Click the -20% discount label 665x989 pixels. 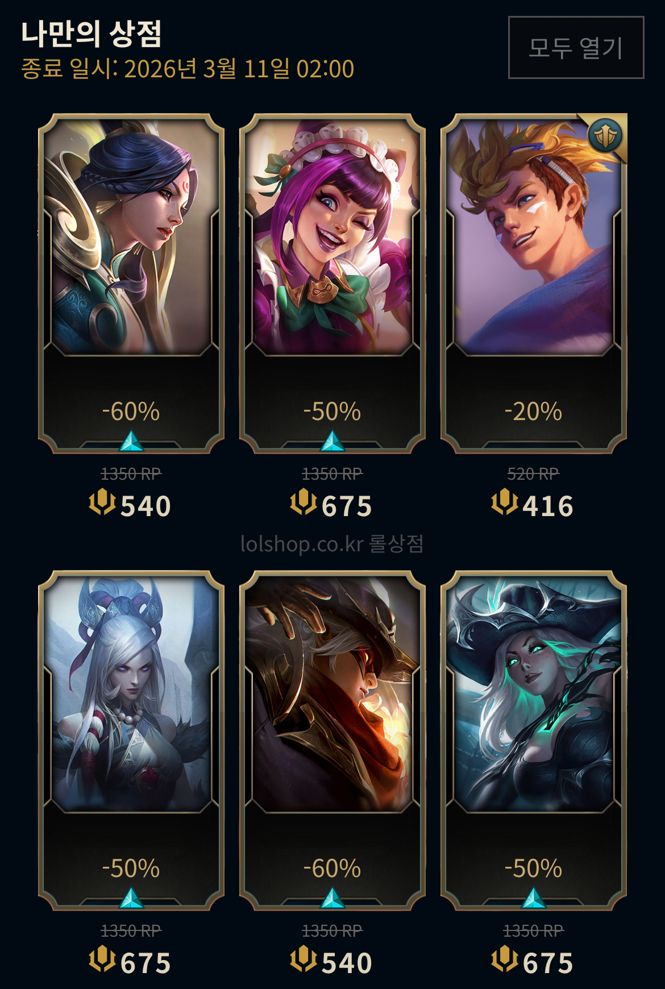pyautogui.click(x=533, y=412)
